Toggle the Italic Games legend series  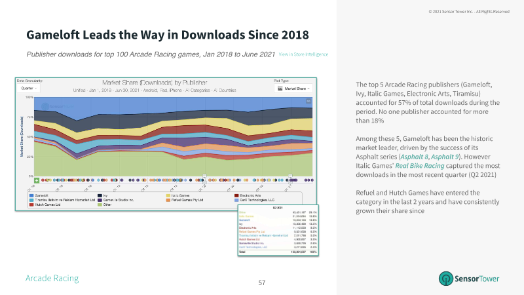click(178, 195)
